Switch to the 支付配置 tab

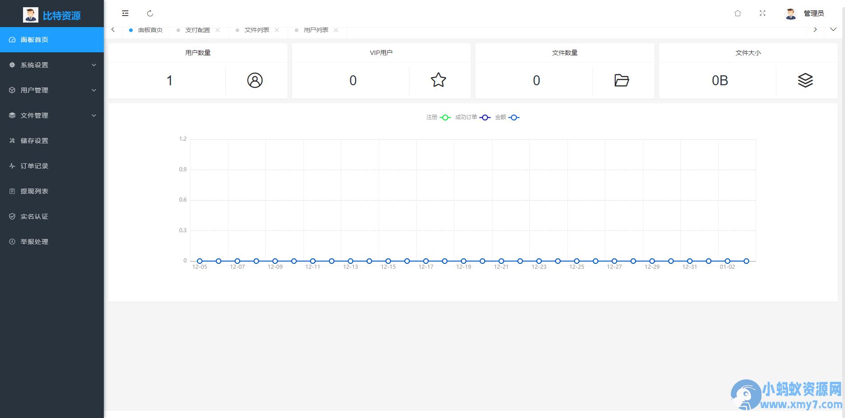[x=198, y=30]
